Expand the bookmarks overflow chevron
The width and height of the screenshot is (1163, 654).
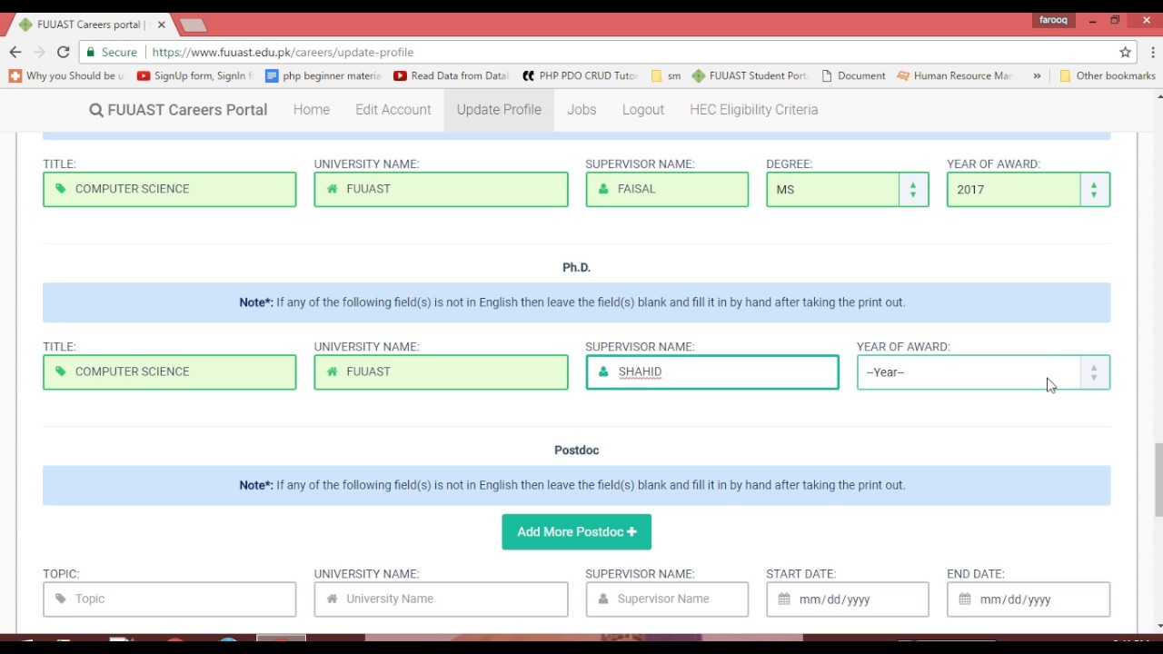click(1037, 76)
